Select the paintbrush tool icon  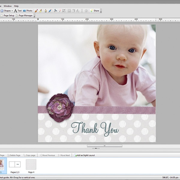click(36, 10)
